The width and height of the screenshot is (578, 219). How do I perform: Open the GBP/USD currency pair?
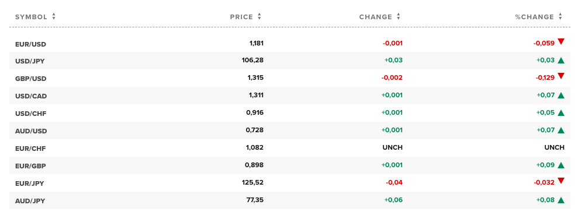click(30, 79)
